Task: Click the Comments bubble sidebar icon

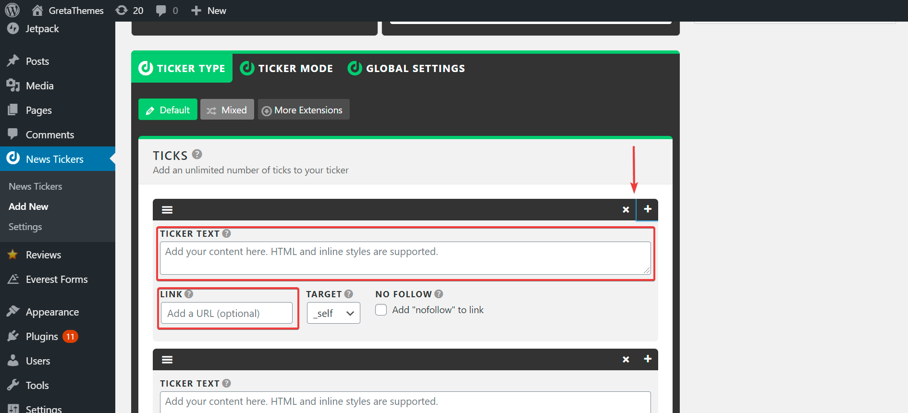Action: point(13,134)
